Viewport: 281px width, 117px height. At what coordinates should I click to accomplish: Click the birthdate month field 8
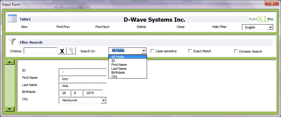pos(77,93)
